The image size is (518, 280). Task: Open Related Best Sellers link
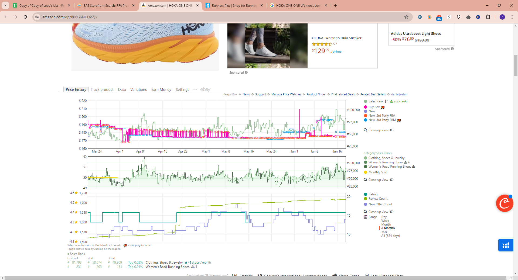tap(373, 94)
